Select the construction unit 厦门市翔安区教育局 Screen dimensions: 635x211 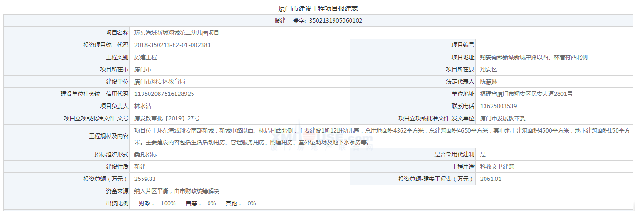pyautogui.click(x=159, y=82)
